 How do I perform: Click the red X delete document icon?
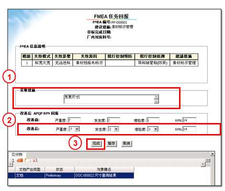tap(35, 160)
